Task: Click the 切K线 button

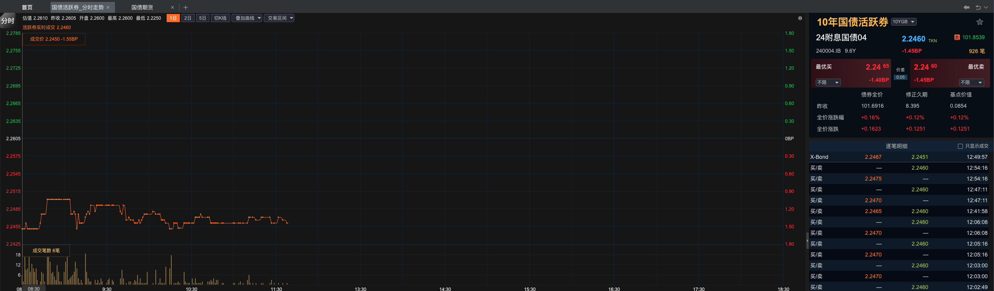Action: pos(220,18)
